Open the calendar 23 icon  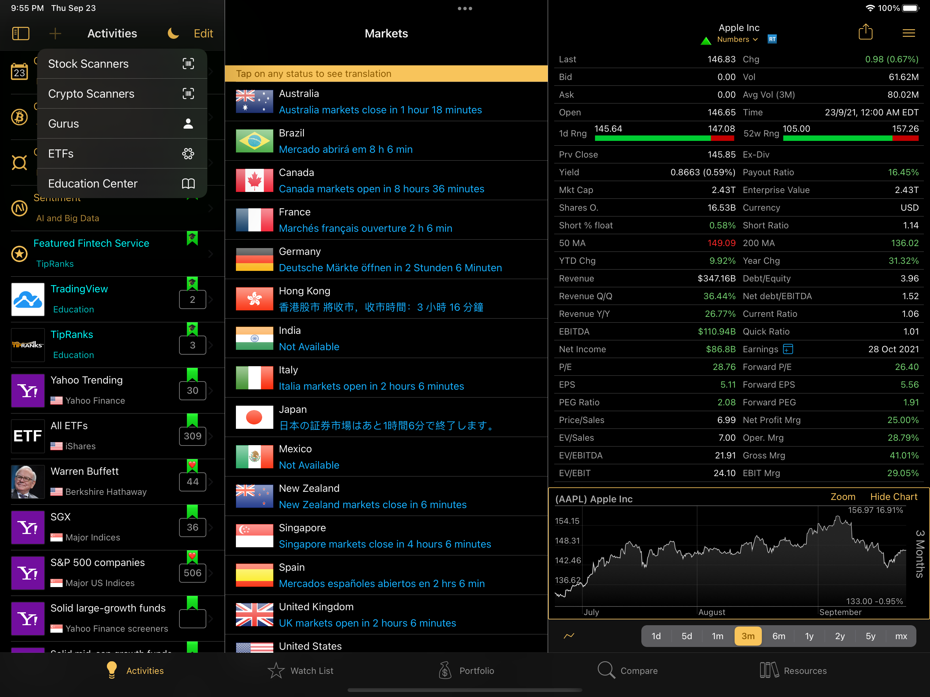tap(19, 72)
